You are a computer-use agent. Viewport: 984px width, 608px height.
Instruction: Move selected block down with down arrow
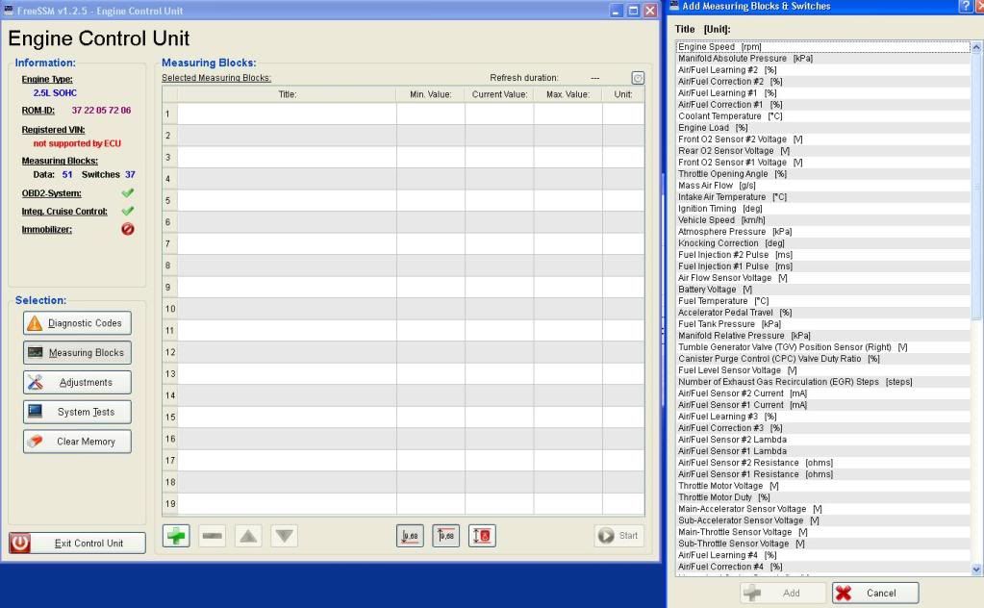click(x=285, y=536)
